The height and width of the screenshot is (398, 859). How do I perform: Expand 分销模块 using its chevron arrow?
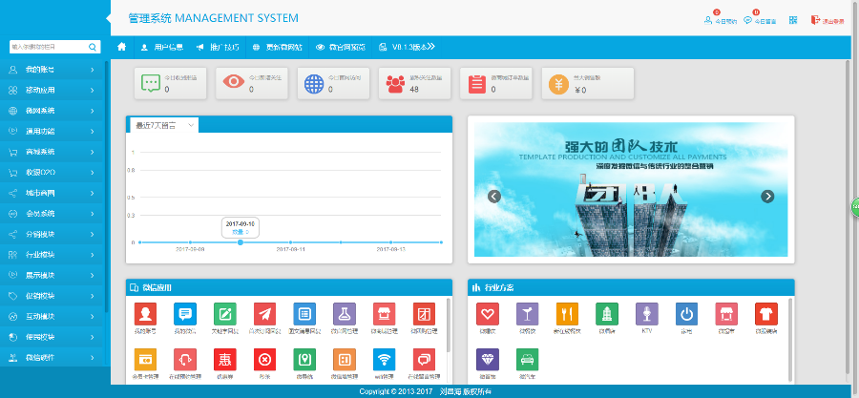[x=93, y=234]
